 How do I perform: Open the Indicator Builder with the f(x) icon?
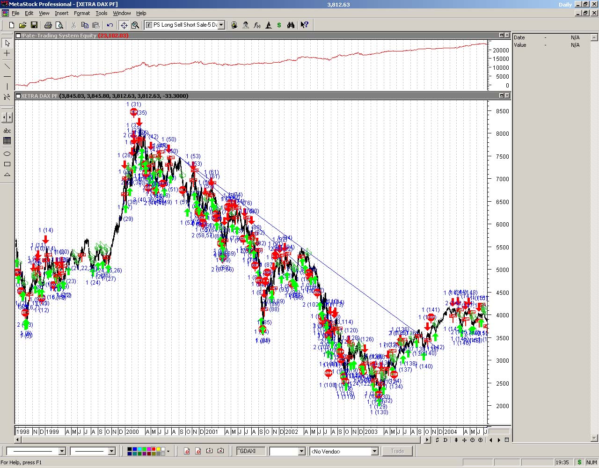257,25
